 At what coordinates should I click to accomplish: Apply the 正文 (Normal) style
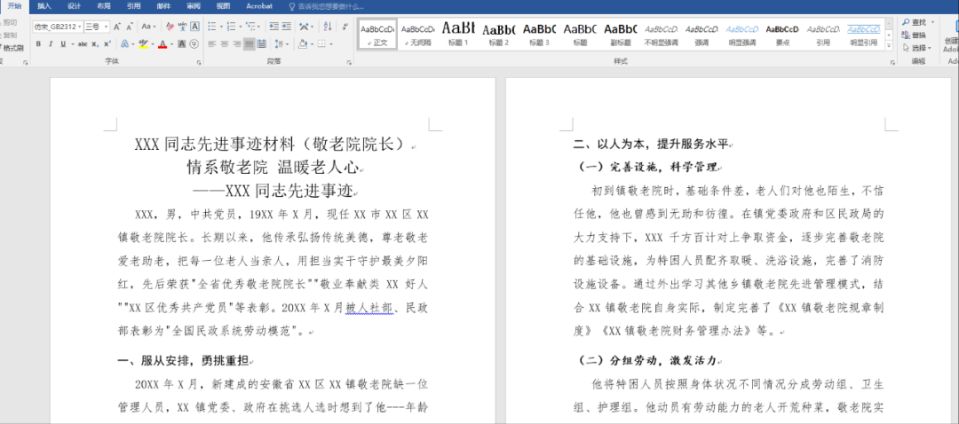tap(376, 35)
